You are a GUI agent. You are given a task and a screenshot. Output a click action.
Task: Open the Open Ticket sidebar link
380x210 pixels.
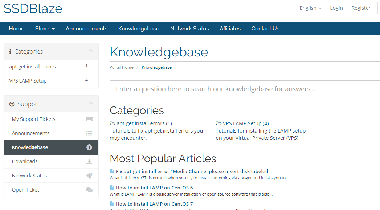coord(51,190)
